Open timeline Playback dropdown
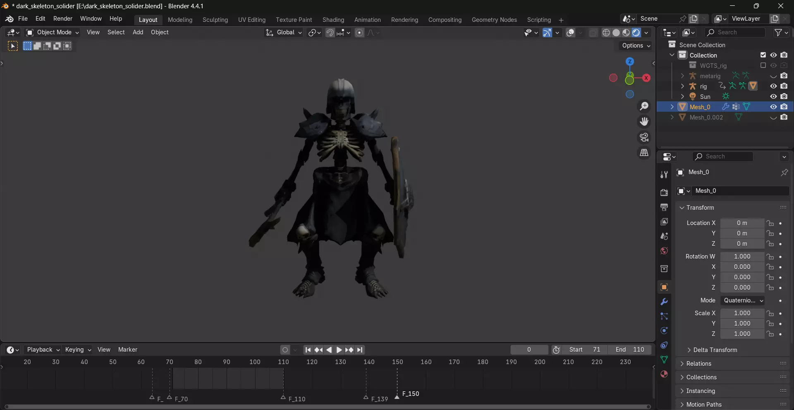Screen dimensions: 794x410 pos(43,350)
